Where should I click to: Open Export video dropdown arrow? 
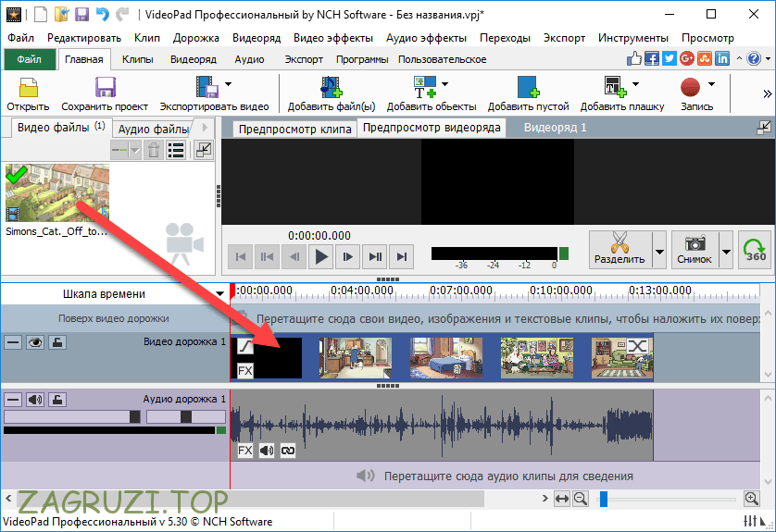click(228, 84)
